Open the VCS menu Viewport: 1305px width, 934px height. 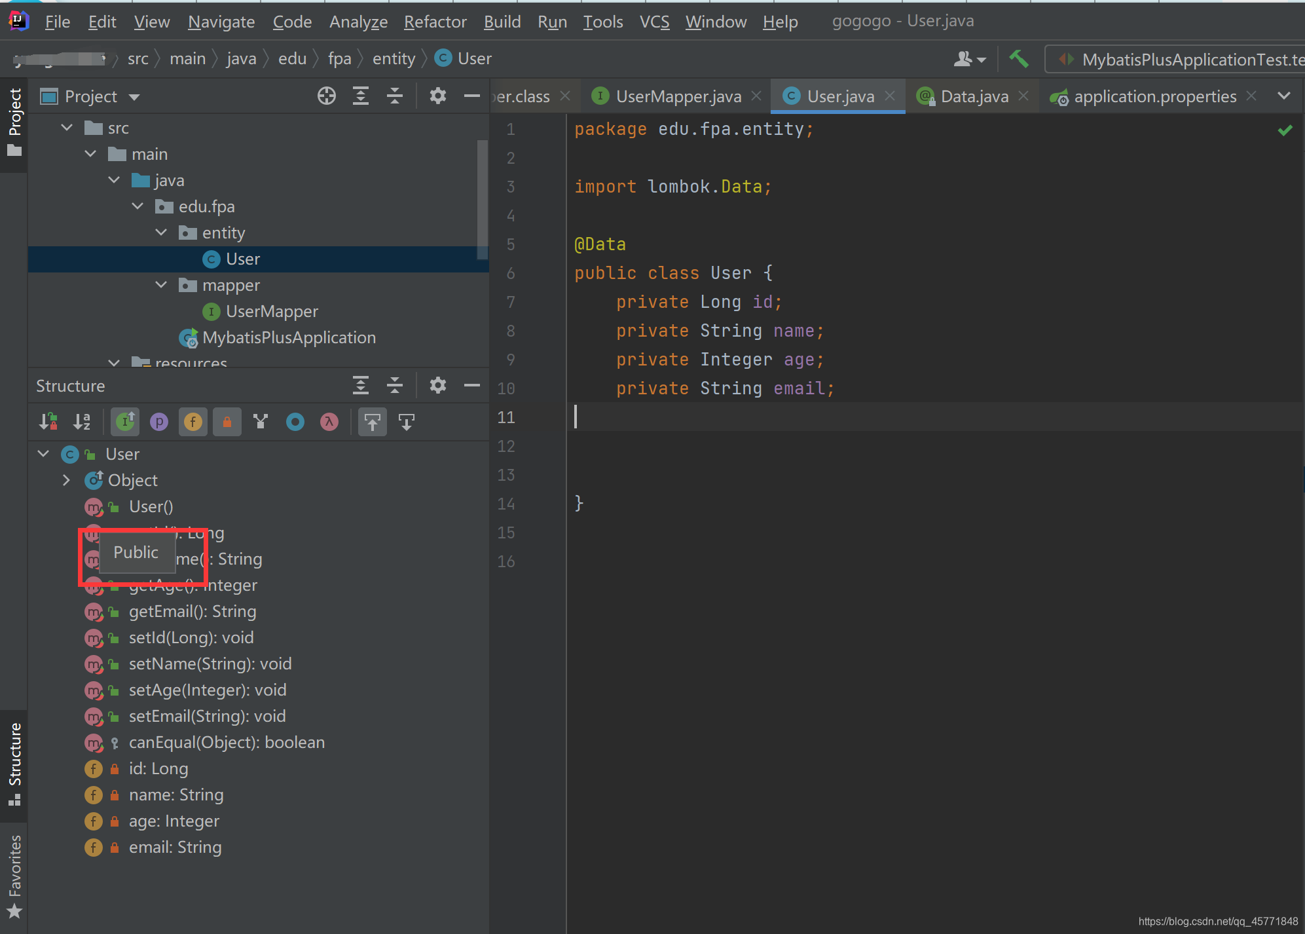pyautogui.click(x=654, y=22)
